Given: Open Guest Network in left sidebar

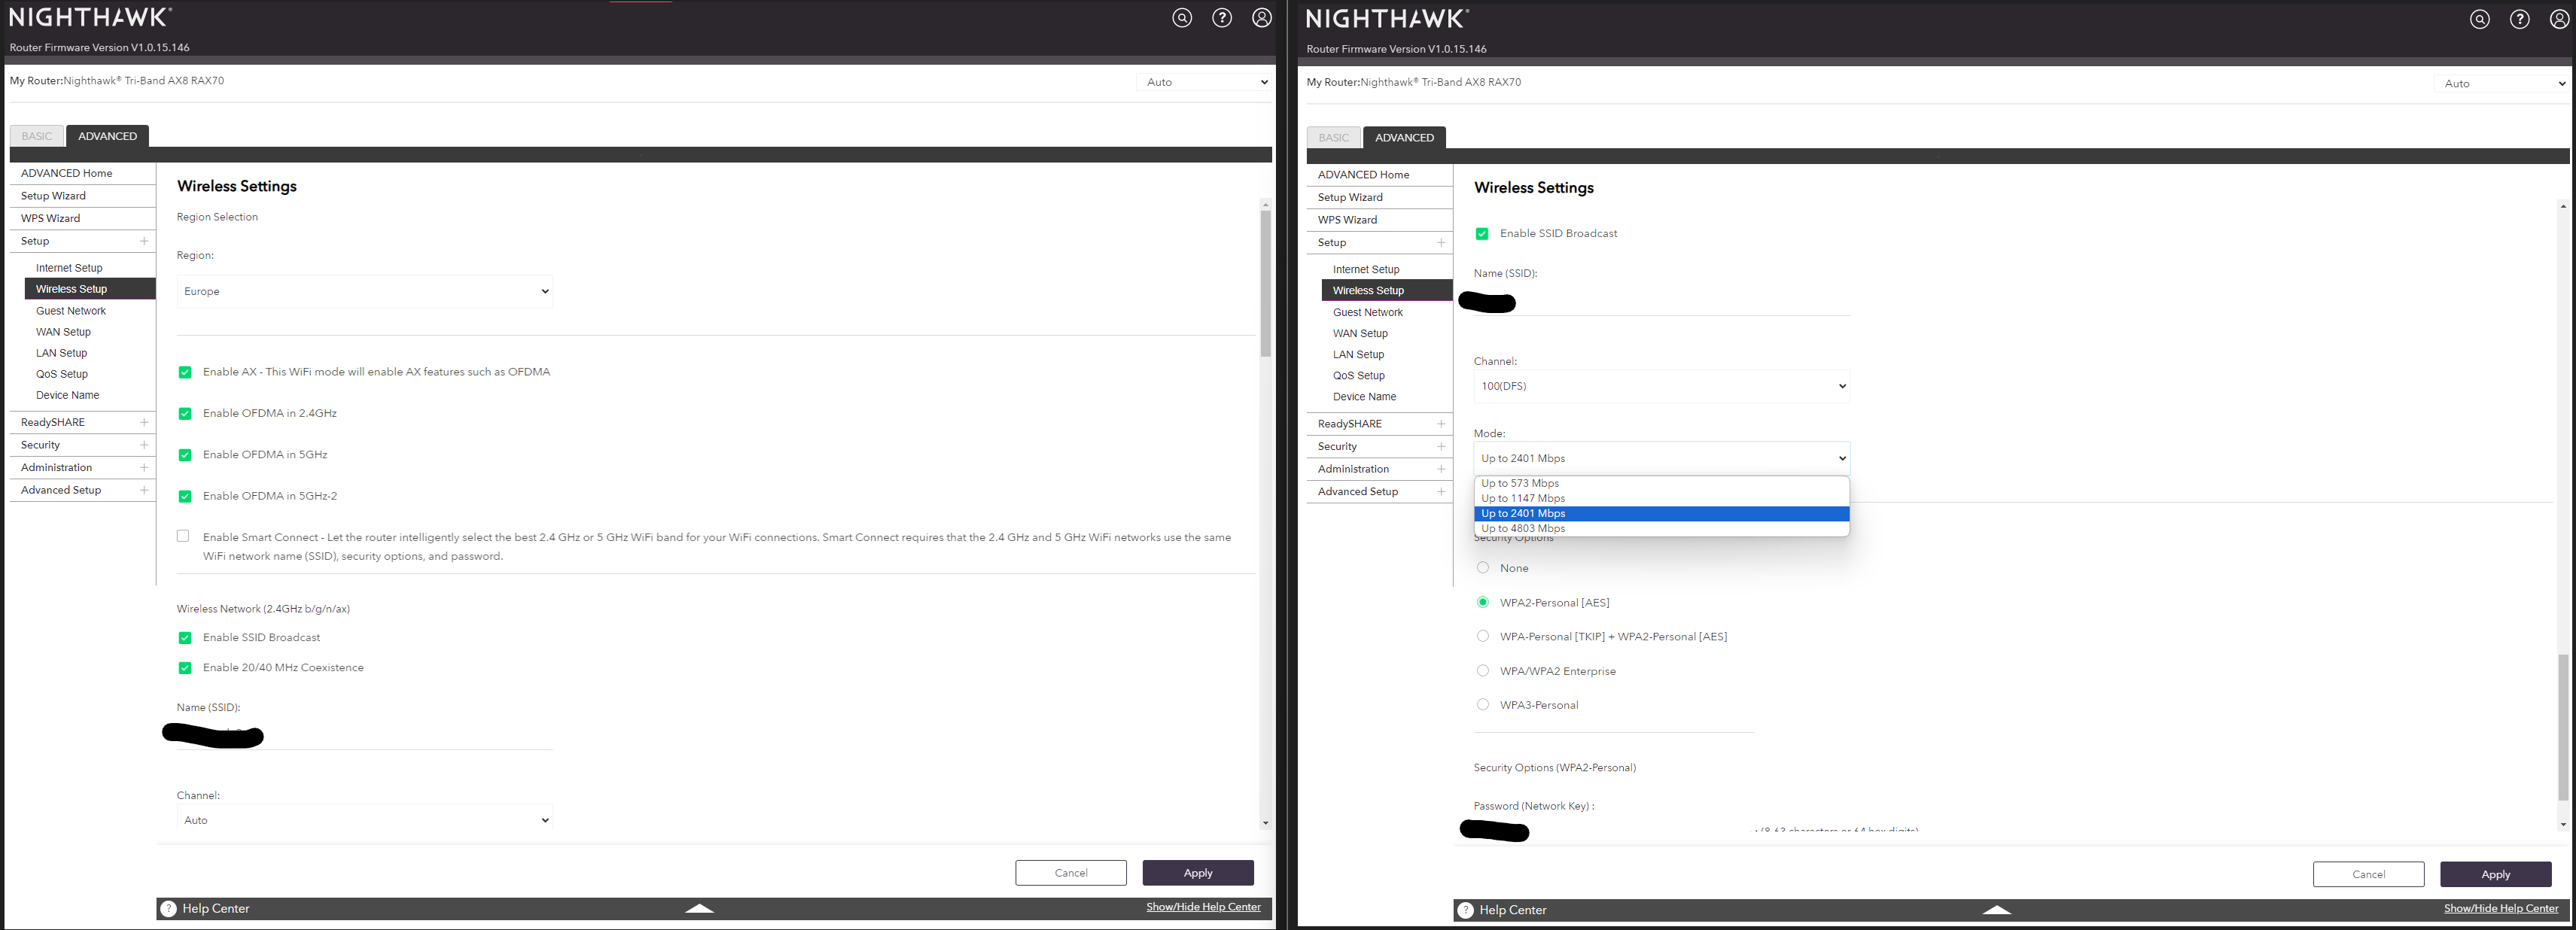Looking at the screenshot, I should tap(71, 311).
